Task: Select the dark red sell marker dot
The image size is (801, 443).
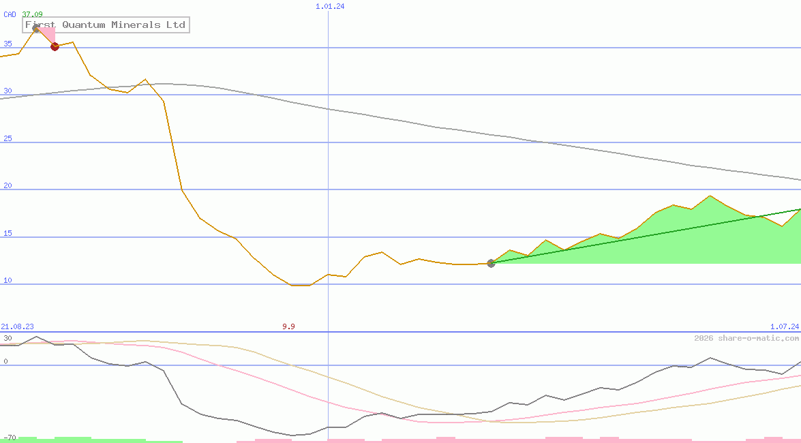Action: point(55,46)
